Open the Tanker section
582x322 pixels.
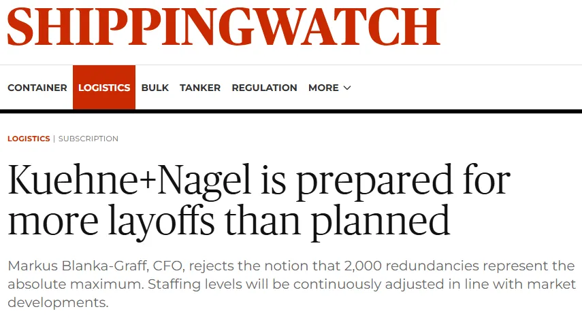[x=200, y=88]
